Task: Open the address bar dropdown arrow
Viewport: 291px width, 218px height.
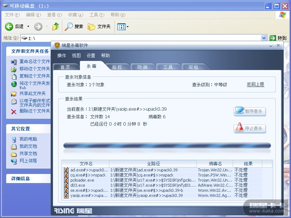Action: tap(264, 38)
